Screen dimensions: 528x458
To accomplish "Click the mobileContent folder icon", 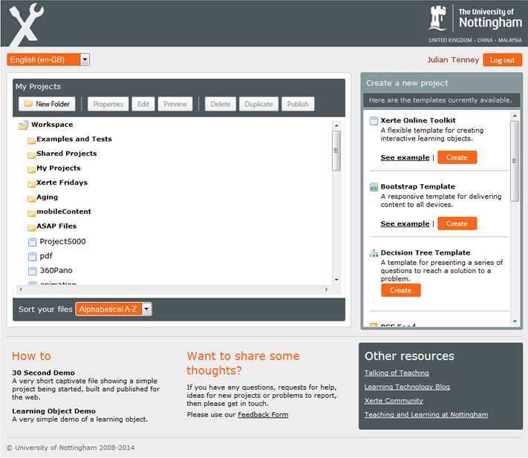I will (32, 212).
